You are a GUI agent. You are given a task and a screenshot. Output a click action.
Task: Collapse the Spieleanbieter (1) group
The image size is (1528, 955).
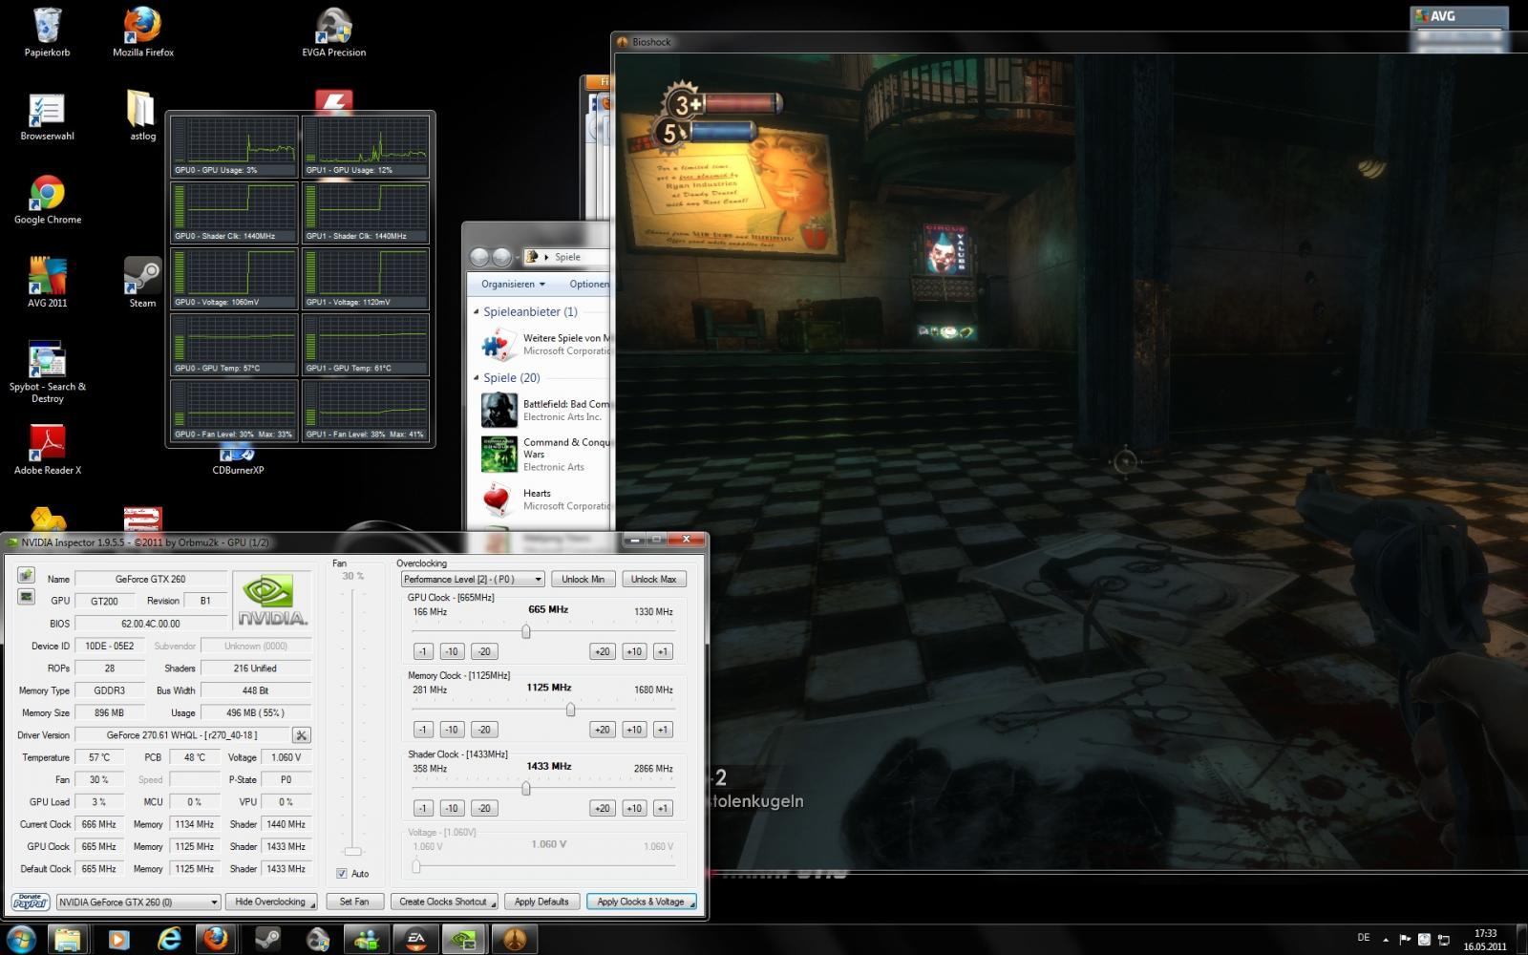[x=476, y=311]
